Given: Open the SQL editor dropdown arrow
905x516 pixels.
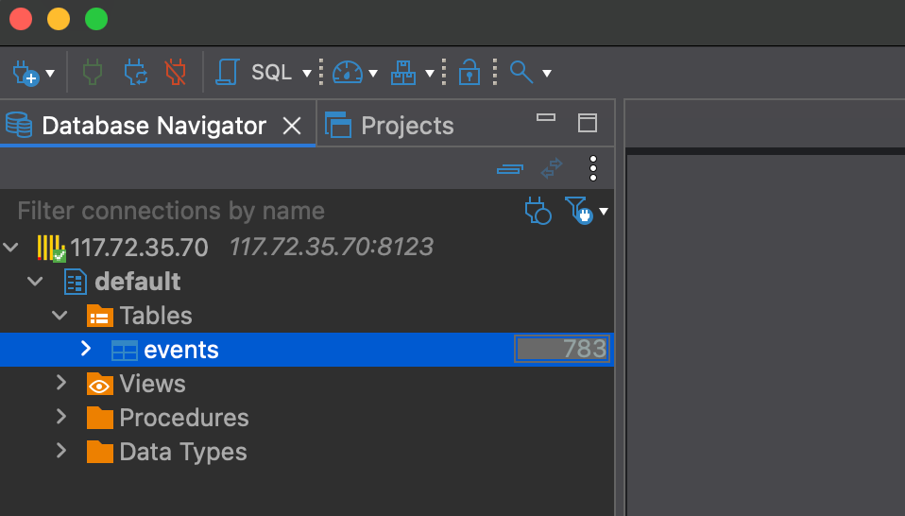Looking at the screenshot, I should (307, 74).
